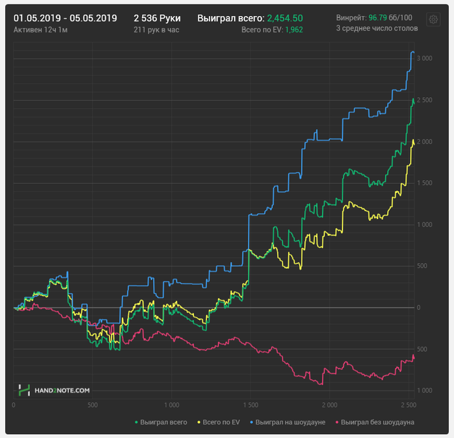Click the '2 500' y-axis label

pos(424,100)
